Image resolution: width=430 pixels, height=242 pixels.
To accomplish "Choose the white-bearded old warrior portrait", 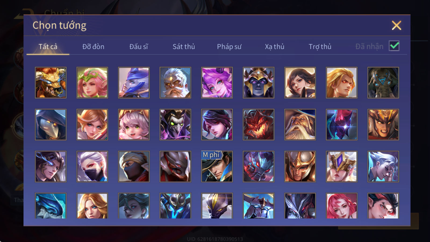I will click(x=175, y=83).
